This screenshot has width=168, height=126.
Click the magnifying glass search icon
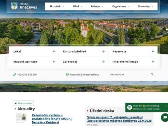(152, 75)
